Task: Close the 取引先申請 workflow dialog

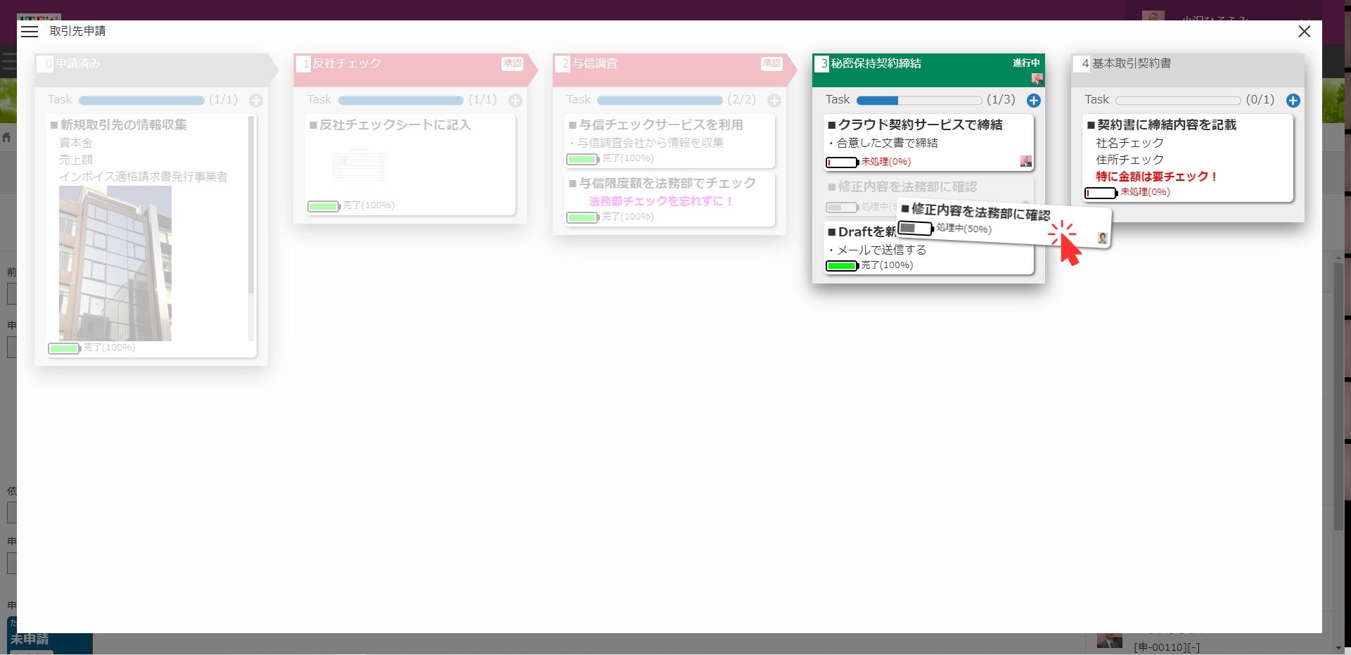Action: [1304, 32]
